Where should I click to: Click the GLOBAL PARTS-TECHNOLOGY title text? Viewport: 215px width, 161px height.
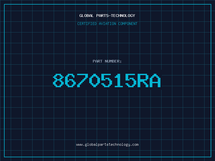pyautogui.click(x=107, y=16)
